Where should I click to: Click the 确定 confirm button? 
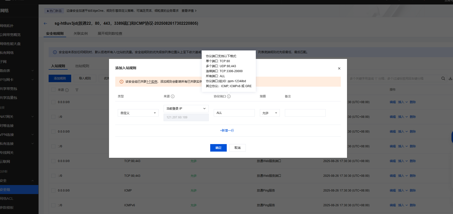point(218,148)
